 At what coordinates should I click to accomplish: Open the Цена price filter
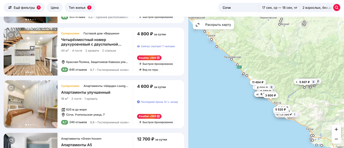54,7
